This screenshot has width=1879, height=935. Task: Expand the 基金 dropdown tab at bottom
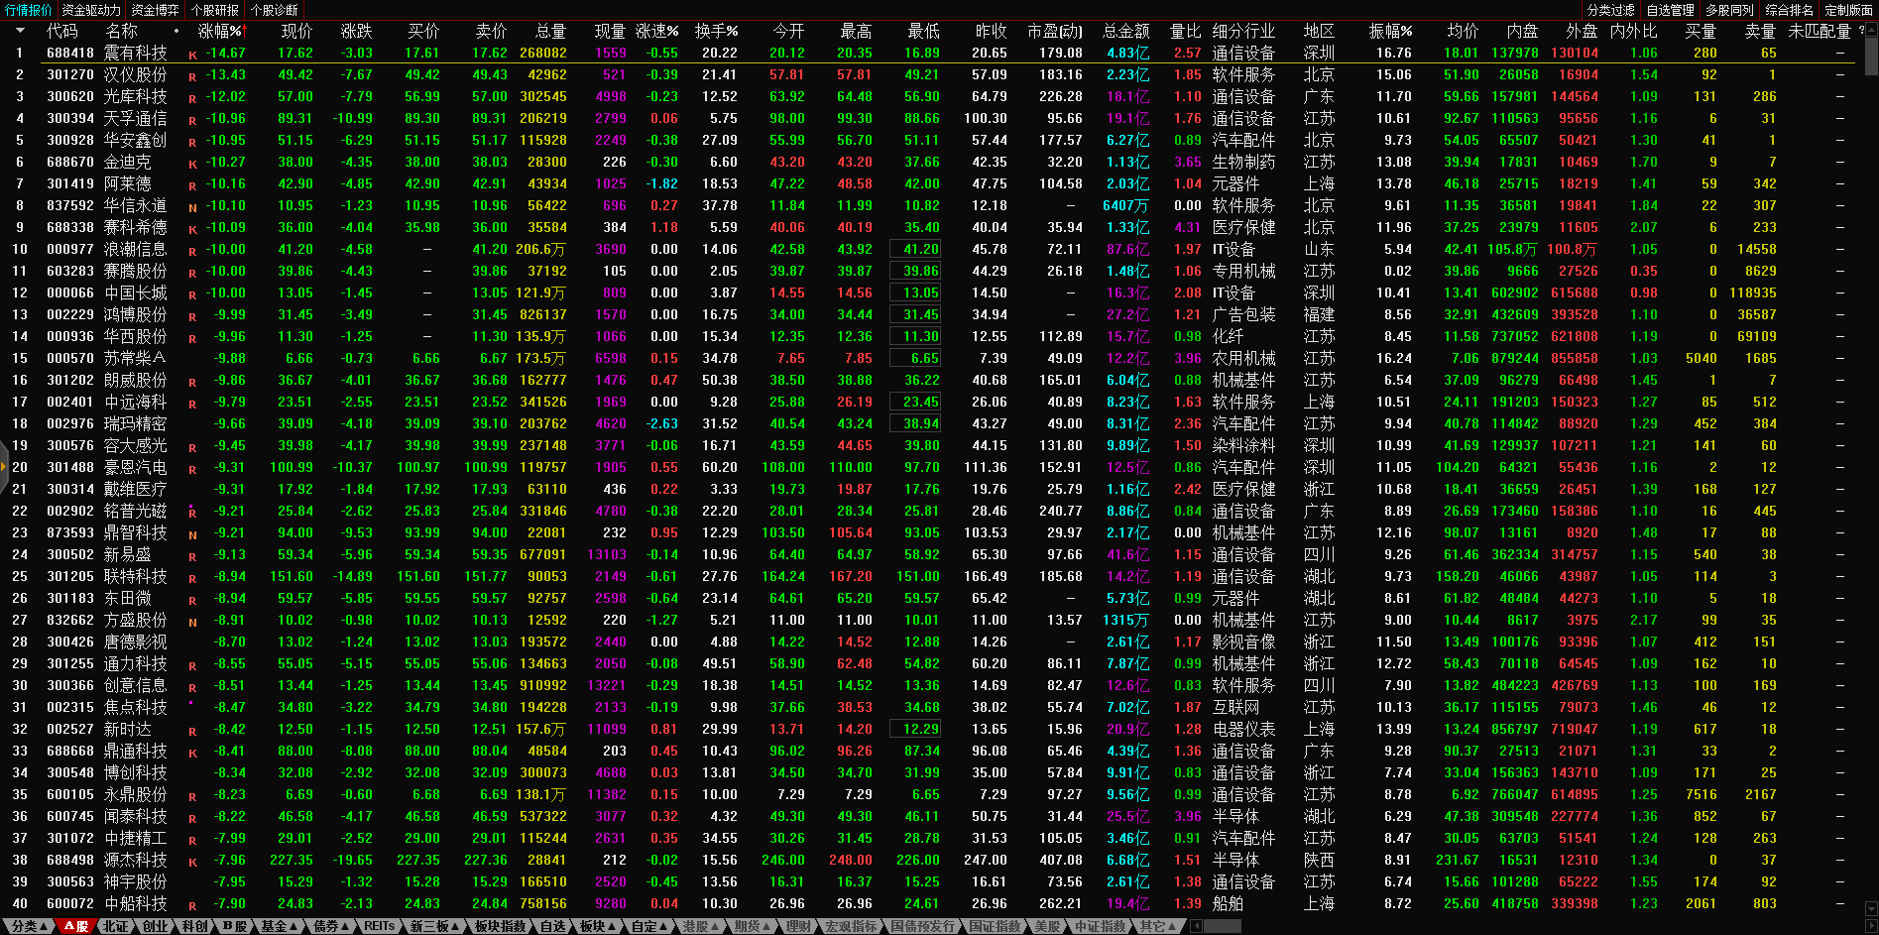click(x=280, y=926)
